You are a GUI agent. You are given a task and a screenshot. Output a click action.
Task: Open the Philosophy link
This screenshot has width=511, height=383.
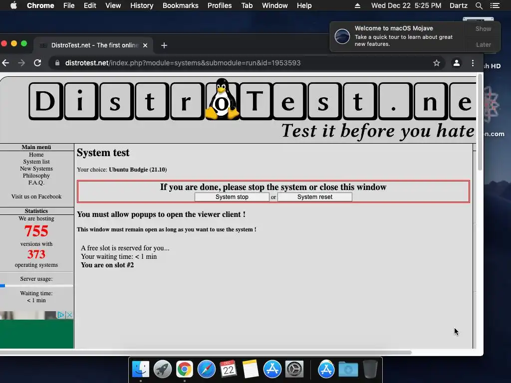pos(36,176)
